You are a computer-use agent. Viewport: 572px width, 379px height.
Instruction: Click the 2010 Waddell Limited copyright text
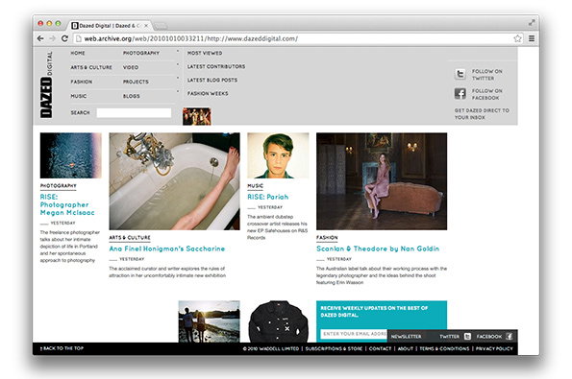click(x=271, y=349)
